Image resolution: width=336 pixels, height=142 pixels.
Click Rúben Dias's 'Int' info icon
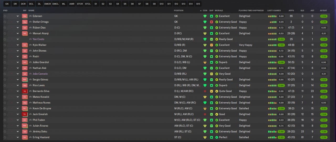[x=25, y=28]
